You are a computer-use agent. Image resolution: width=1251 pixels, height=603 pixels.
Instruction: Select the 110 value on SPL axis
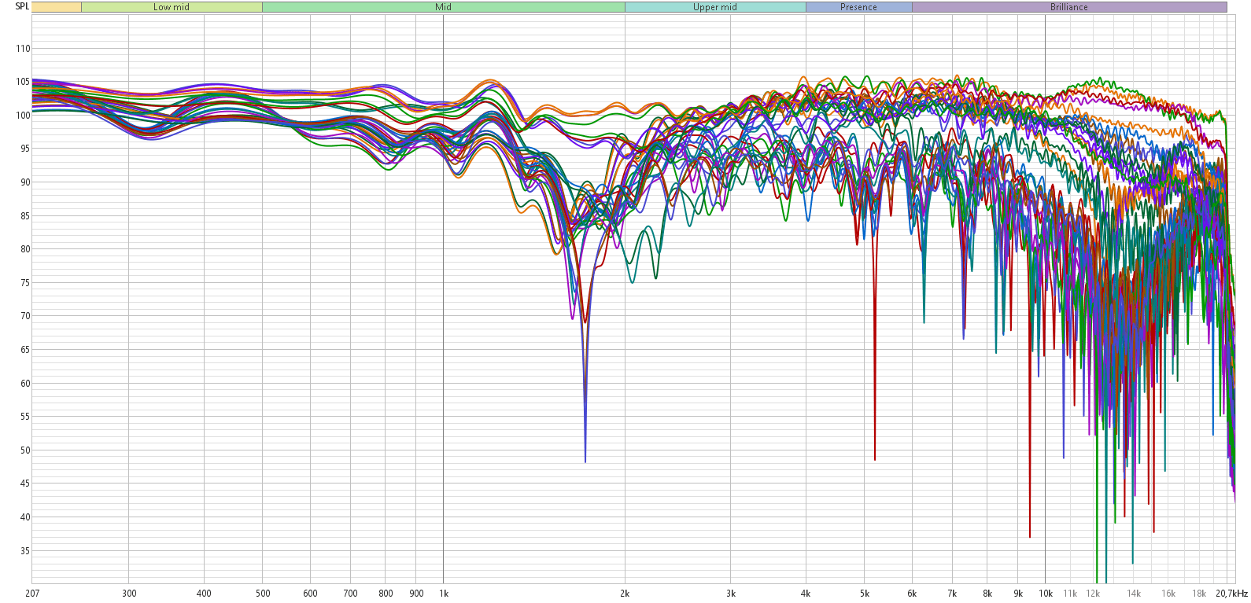pyautogui.click(x=23, y=49)
